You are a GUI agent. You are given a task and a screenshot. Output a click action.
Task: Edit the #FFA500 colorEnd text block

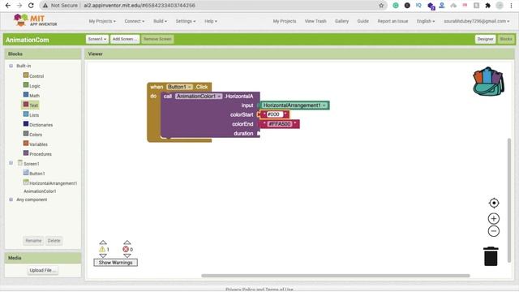(280, 124)
